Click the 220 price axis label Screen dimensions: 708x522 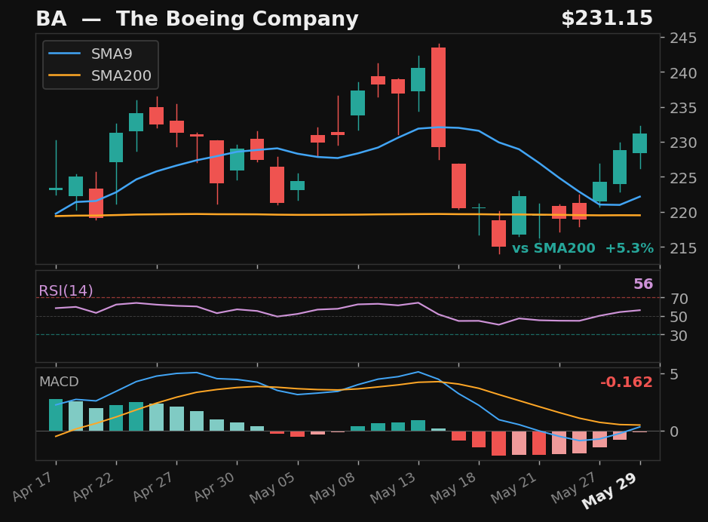(x=683, y=213)
